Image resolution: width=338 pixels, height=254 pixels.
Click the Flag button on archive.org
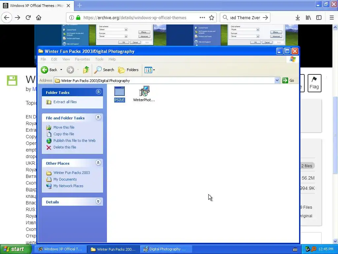pyautogui.click(x=314, y=83)
